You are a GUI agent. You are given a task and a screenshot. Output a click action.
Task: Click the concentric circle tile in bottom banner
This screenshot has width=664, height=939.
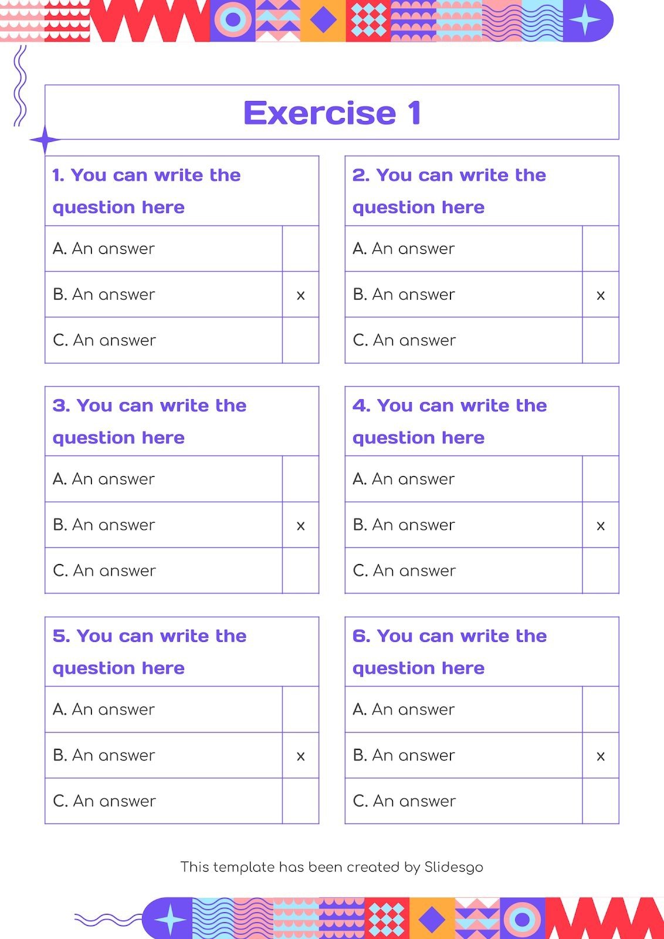click(x=522, y=919)
